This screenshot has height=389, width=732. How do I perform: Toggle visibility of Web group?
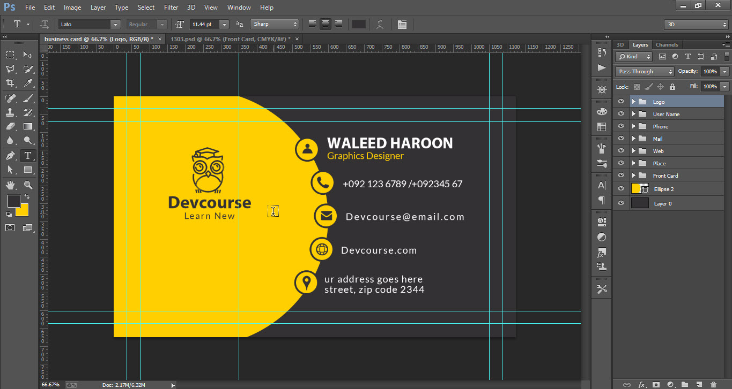(x=621, y=151)
